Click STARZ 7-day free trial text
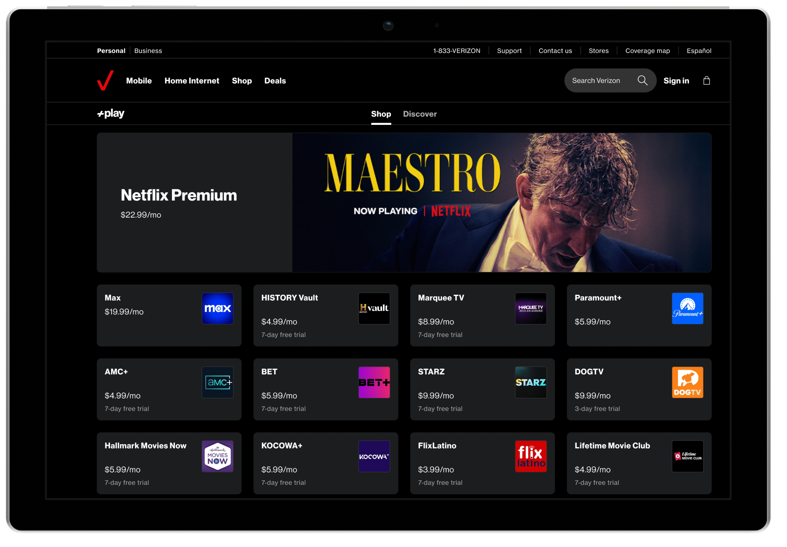787x547 pixels. click(x=440, y=409)
